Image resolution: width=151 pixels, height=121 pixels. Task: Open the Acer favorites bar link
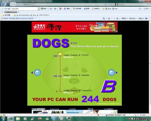point(33,15)
